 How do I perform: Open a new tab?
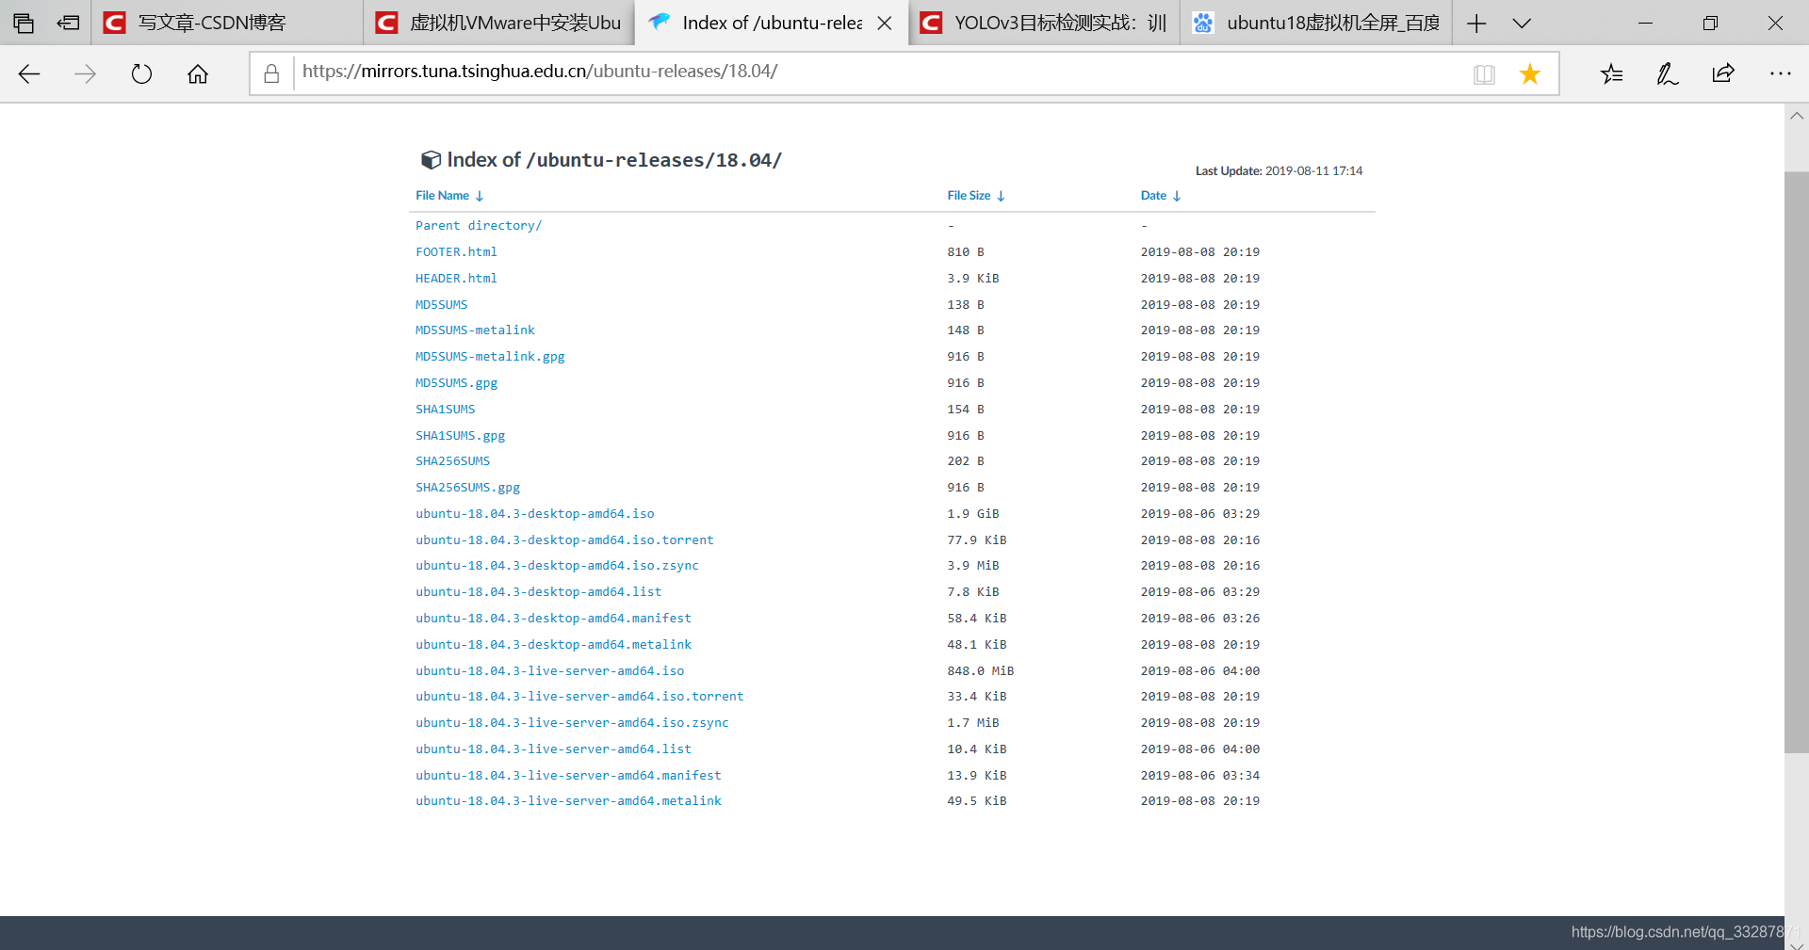point(1476,24)
